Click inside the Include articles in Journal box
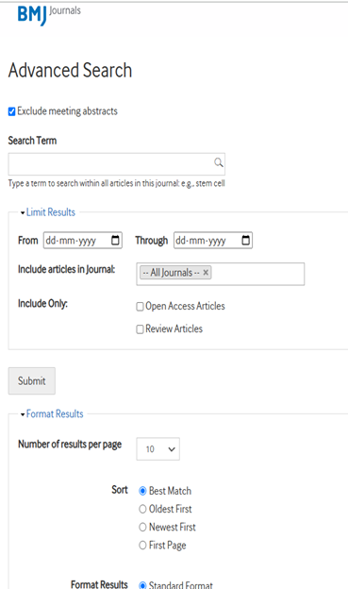Screen dimensions: 348x589 [259, 275]
